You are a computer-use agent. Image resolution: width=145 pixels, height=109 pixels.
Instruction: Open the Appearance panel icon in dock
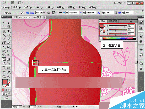pyautogui.click(x=141, y=49)
